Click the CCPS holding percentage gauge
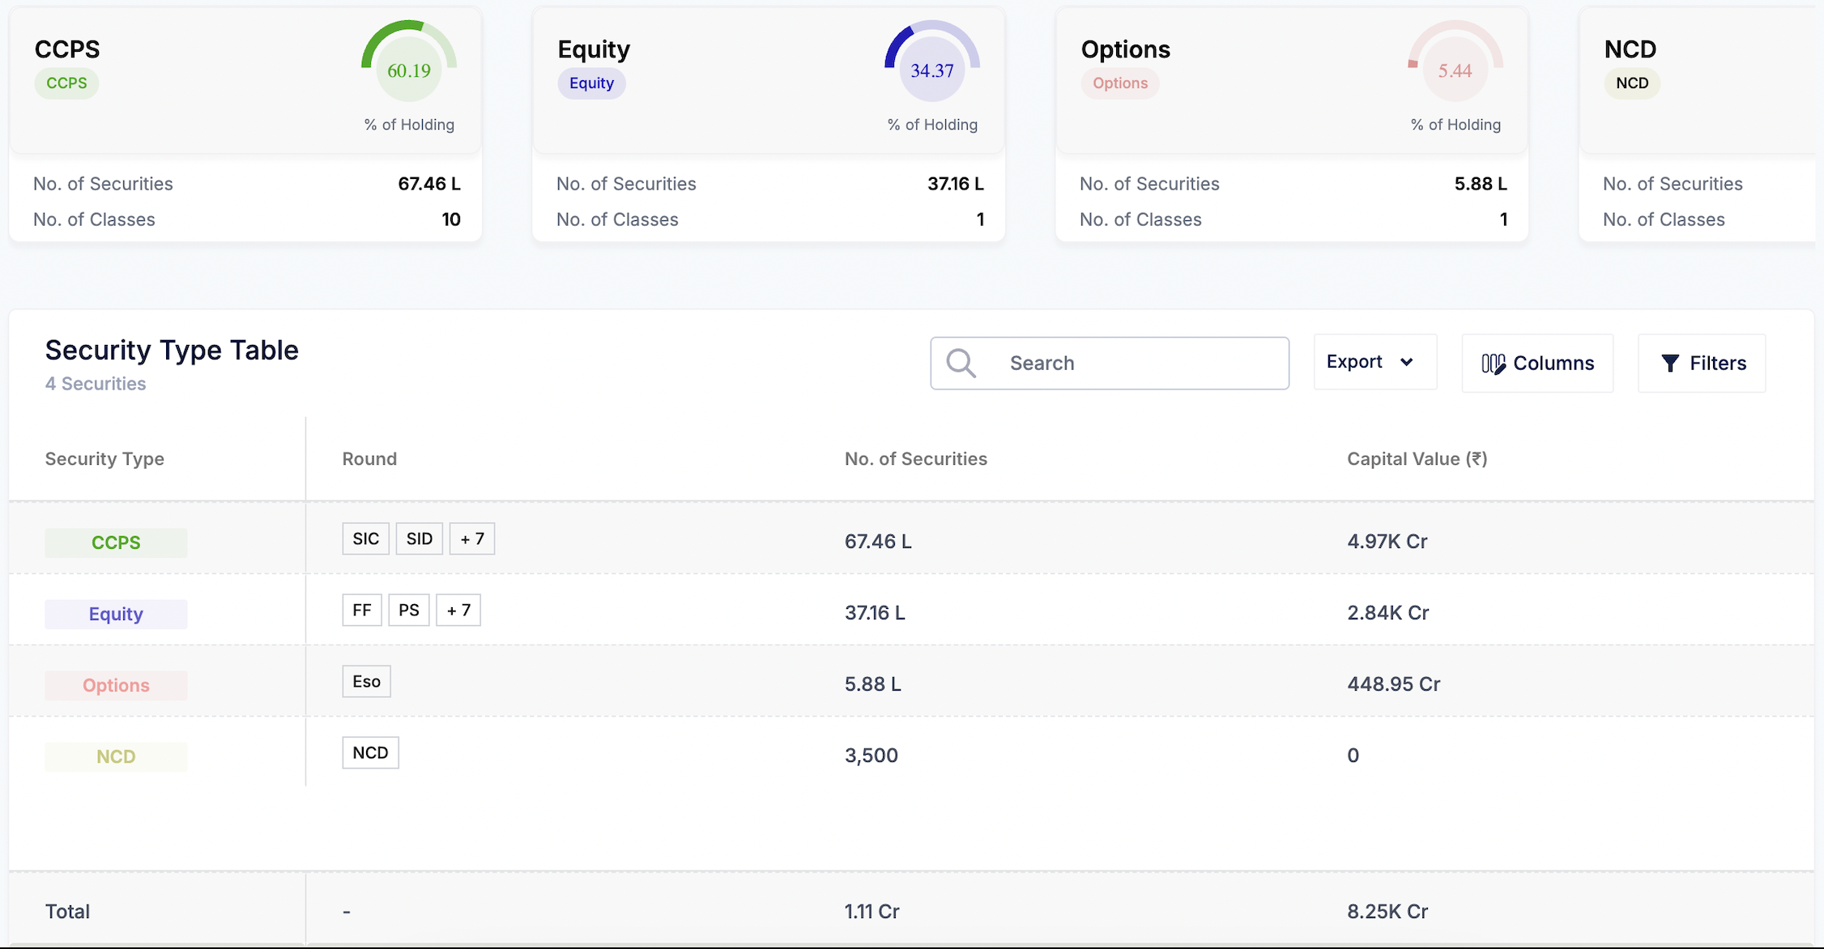 point(409,70)
